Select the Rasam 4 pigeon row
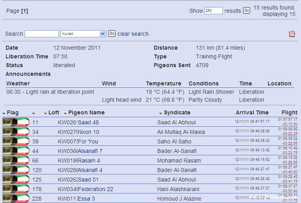The image size is (301, 203). [89, 160]
